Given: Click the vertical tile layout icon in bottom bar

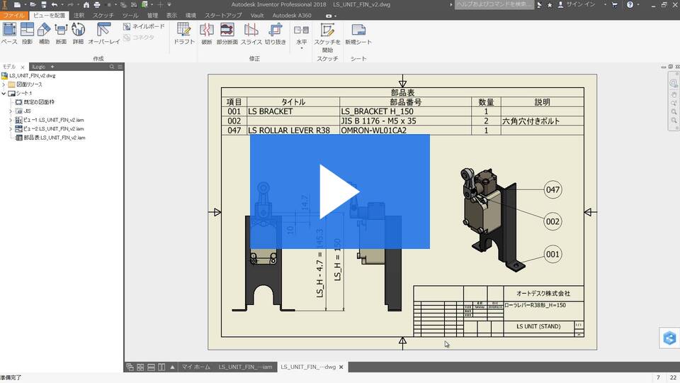Looking at the screenshot, I should point(161,367).
